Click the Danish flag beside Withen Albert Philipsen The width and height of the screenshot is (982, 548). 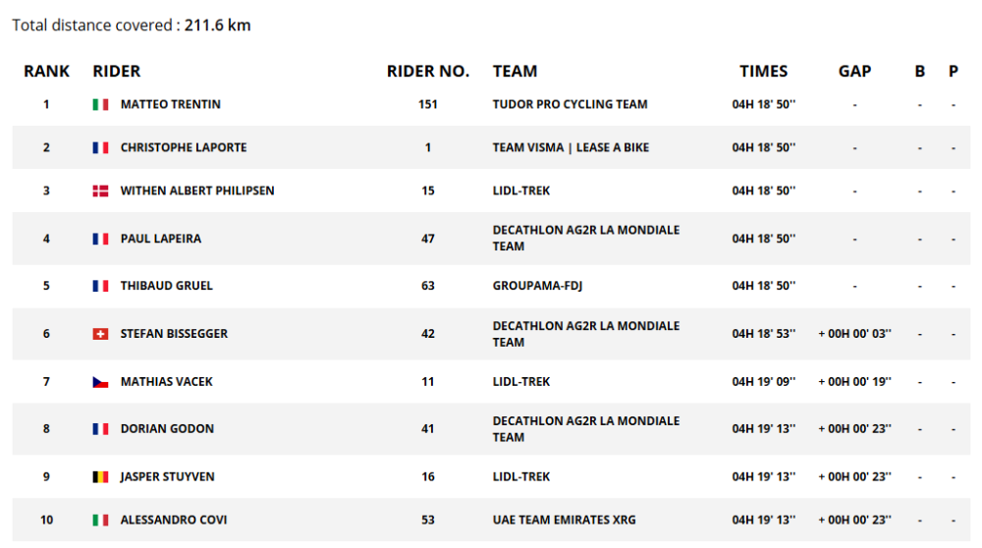coord(100,191)
